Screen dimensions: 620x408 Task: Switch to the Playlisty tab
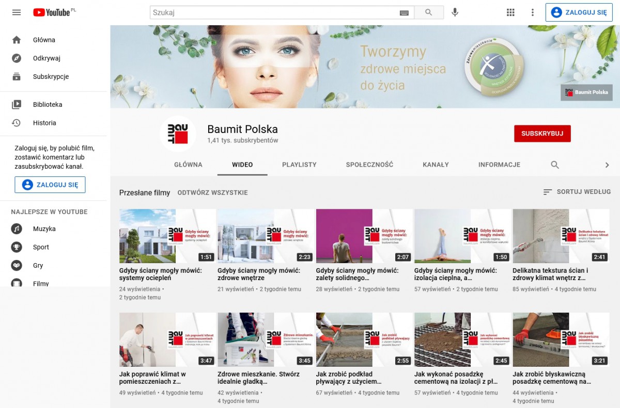tap(299, 165)
